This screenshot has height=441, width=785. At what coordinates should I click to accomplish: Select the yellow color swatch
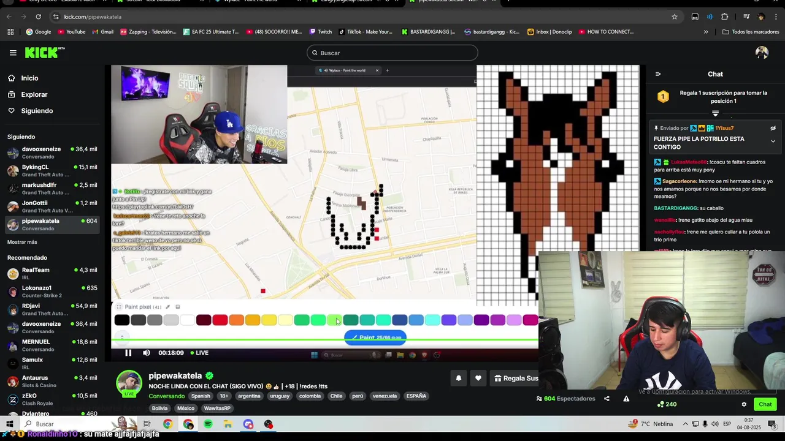tap(269, 320)
